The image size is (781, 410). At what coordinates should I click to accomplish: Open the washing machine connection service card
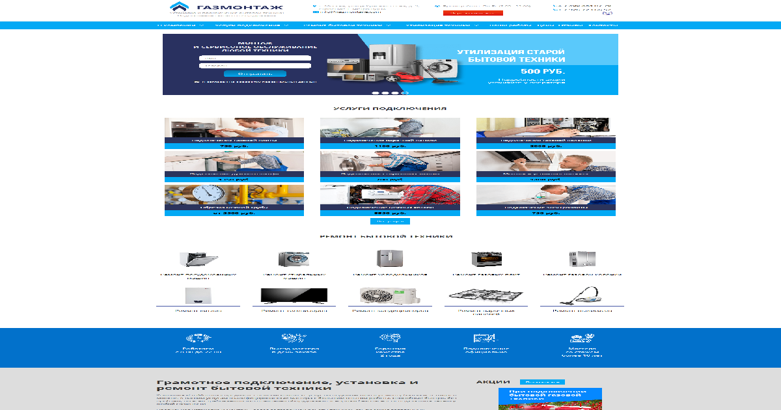pyautogui.click(x=390, y=167)
